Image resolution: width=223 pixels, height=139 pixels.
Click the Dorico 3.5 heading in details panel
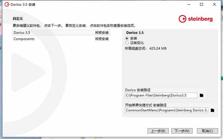(135, 33)
